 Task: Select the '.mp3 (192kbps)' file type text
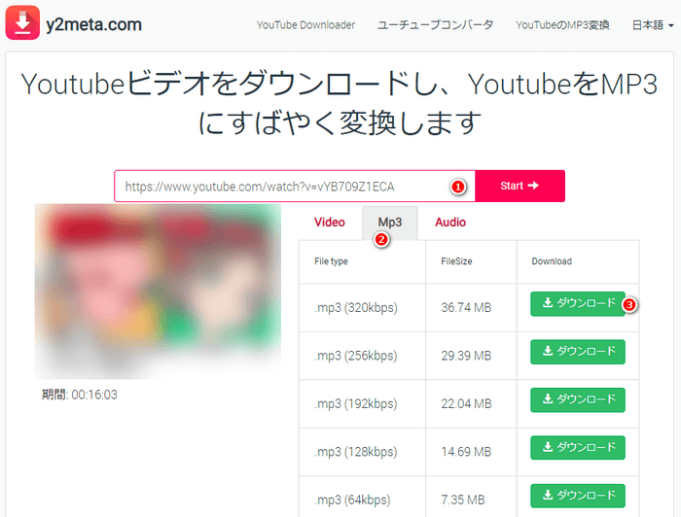[356, 404]
